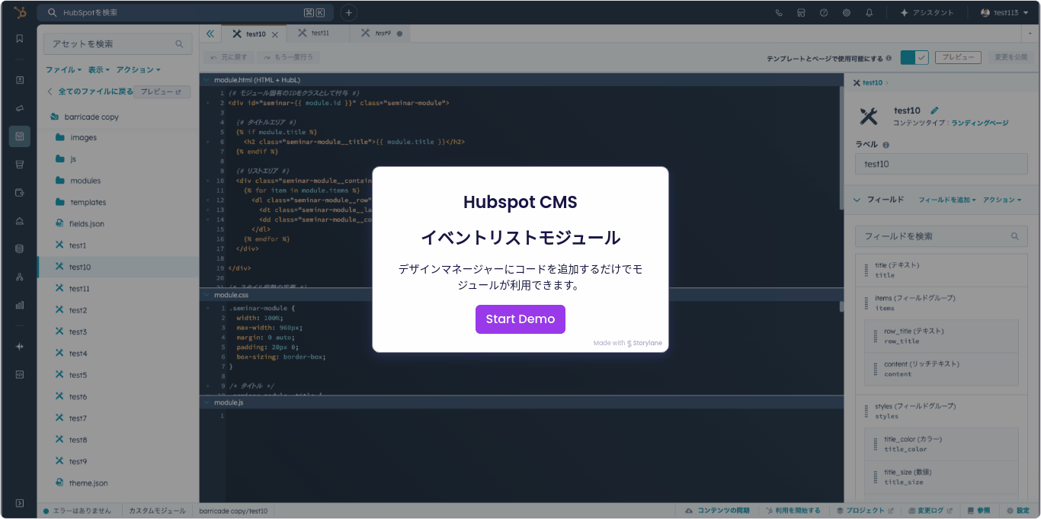
Task: Expand the left navigation sidebar arrow
Action: pyautogui.click(x=20, y=503)
